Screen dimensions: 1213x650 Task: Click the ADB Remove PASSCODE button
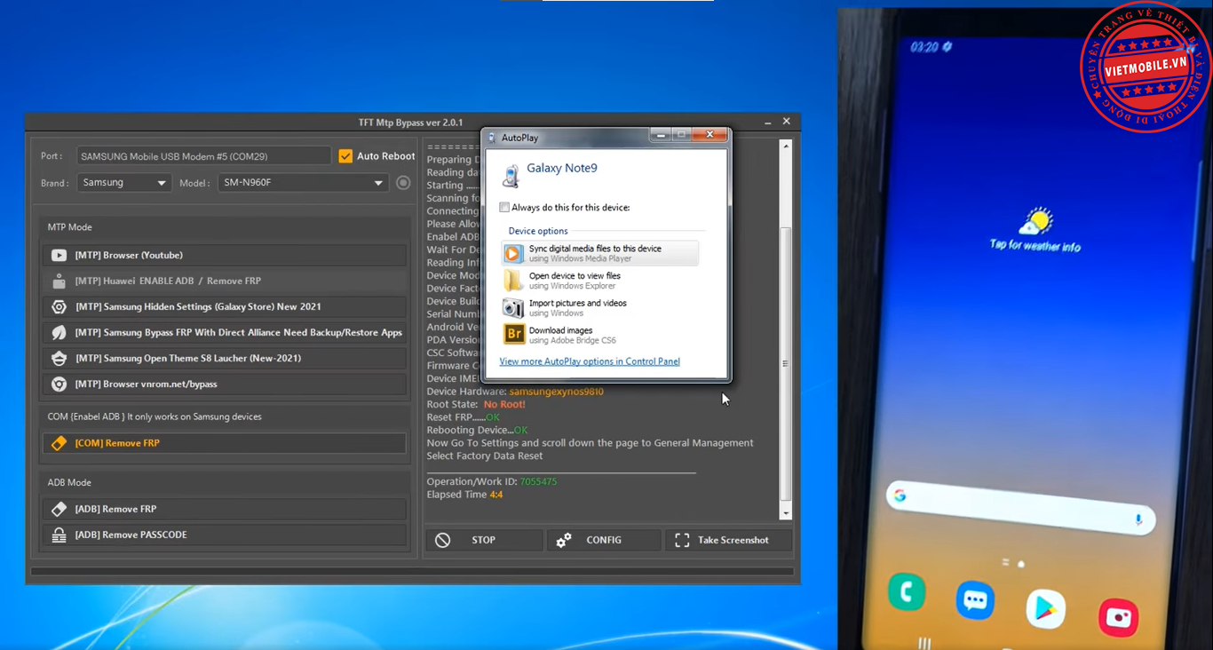point(224,535)
